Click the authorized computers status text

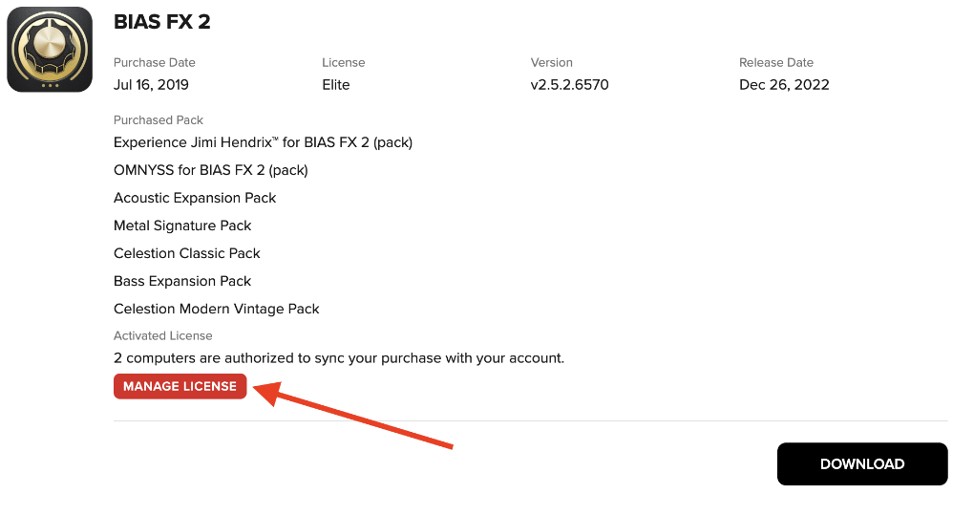pos(339,358)
